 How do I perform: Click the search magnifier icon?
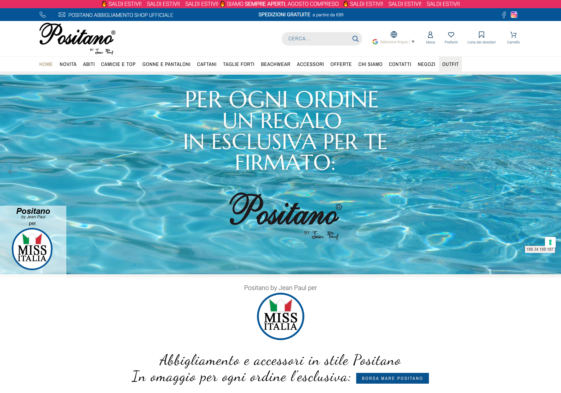point(355,39)
